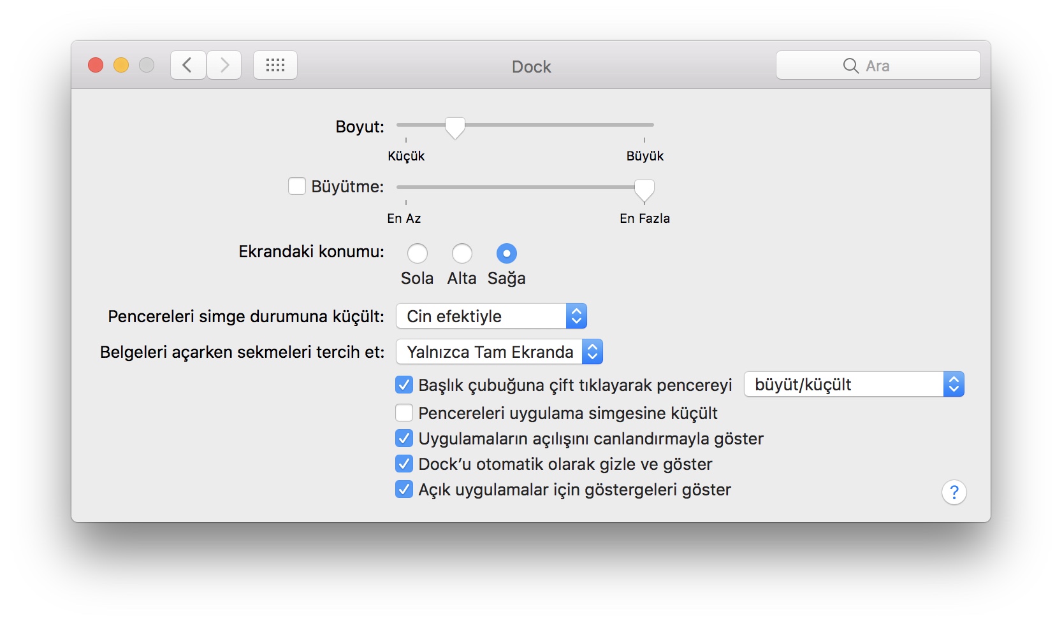Open help with question mark button
This screenshot has height=624, width=1062.
click(x=954, y=492)
